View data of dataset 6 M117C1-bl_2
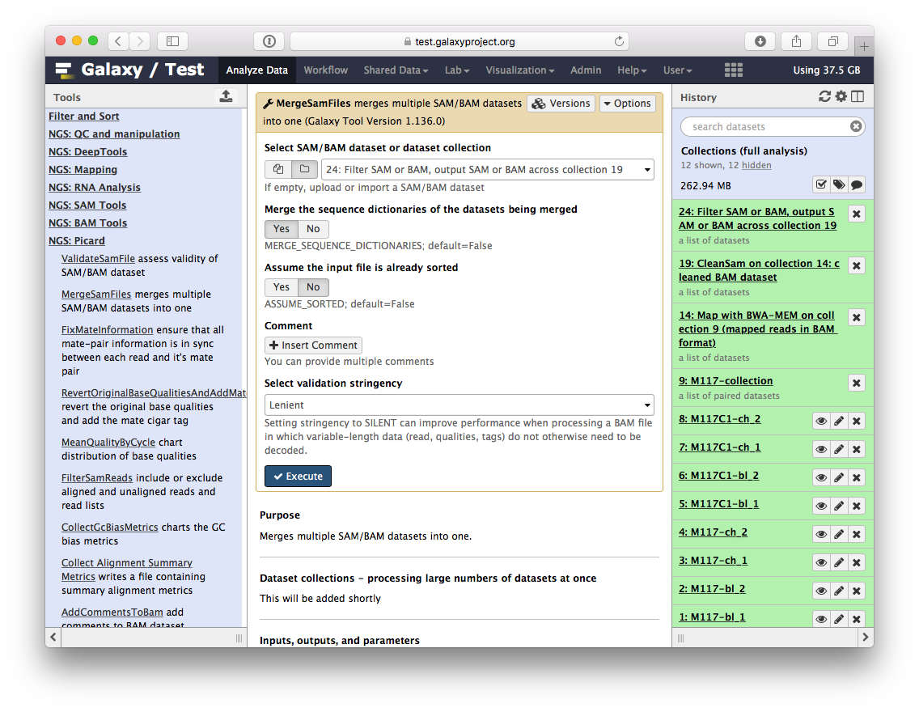The height and width of the screenshot is (712, 919). [x=821, y=477]
